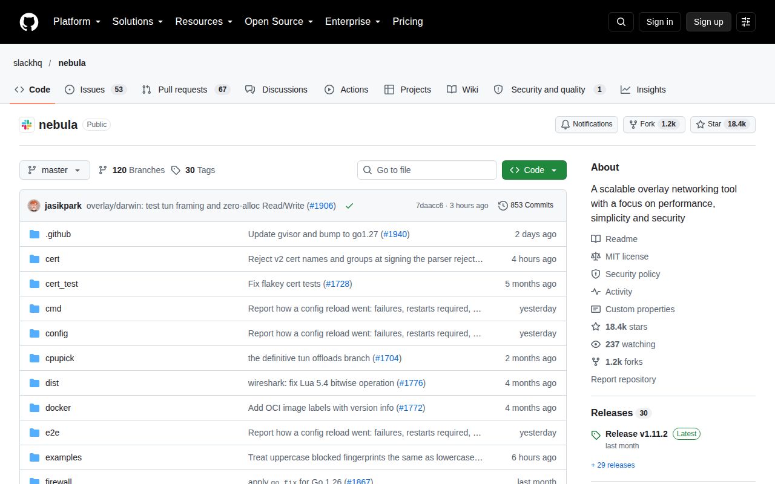This screenshot has width=775, height=484.
Task: Expand the Platform menu
Action: (x=77, y=22)
